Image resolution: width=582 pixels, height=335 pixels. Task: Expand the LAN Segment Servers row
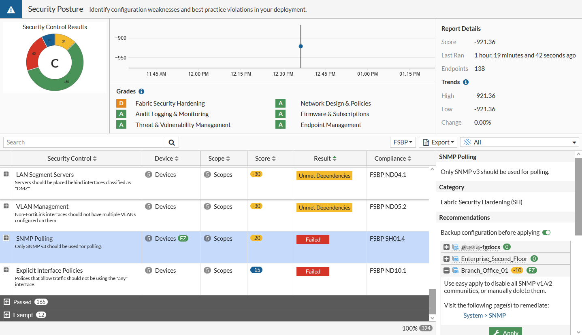point(6,174)
